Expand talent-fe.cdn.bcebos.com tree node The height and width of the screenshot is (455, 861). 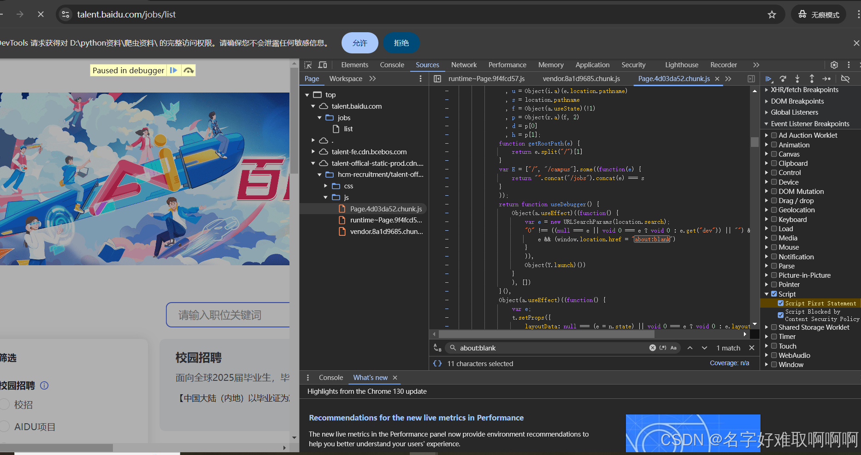(x=313, y=152)
